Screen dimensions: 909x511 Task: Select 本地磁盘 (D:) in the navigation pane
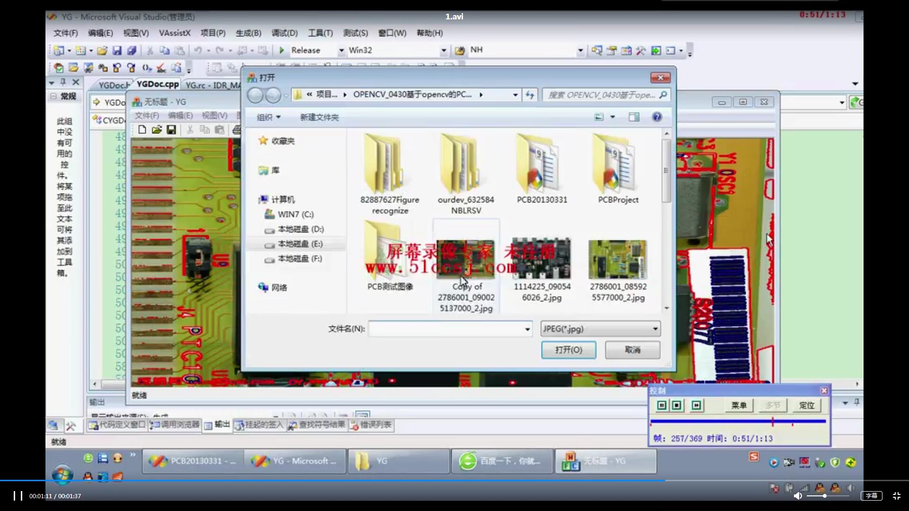[x=300, y=229]
